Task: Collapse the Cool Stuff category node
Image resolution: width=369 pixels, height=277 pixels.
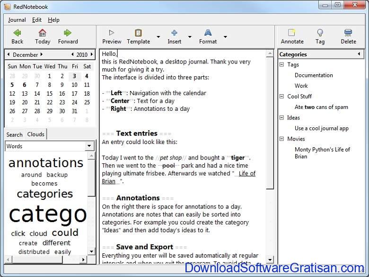Action: click(281, 96)
